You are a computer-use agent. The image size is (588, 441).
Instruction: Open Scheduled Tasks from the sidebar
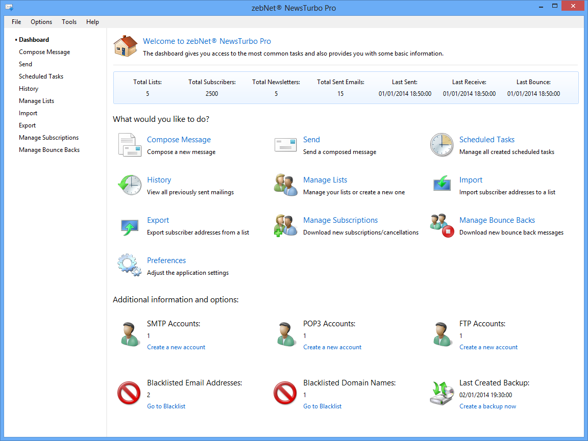41,76
